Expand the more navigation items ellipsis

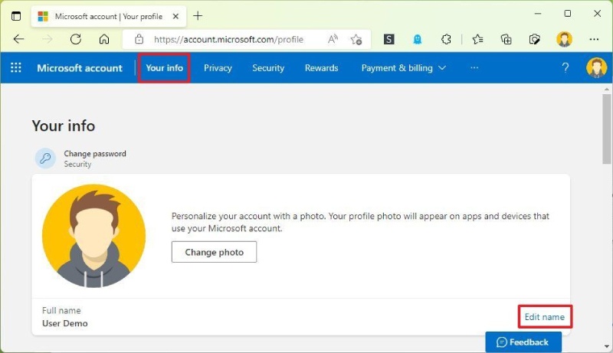coord(474,67)
